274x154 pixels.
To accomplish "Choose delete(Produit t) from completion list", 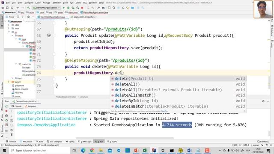I will [x=178, y=79].
